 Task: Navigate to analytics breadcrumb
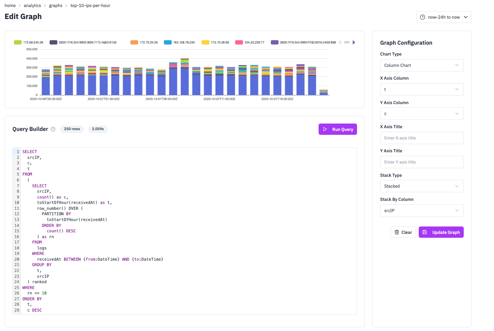(x=32, y=6)
